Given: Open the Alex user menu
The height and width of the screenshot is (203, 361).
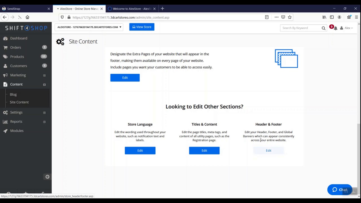Looking at the screenshot, I should click(347, 28).
